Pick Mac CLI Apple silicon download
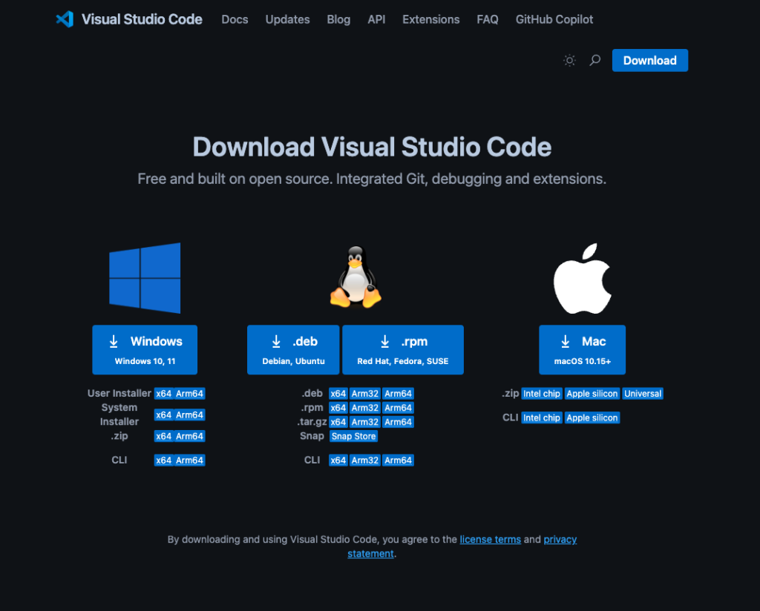760x611 pixels. [x=592, y=418]
